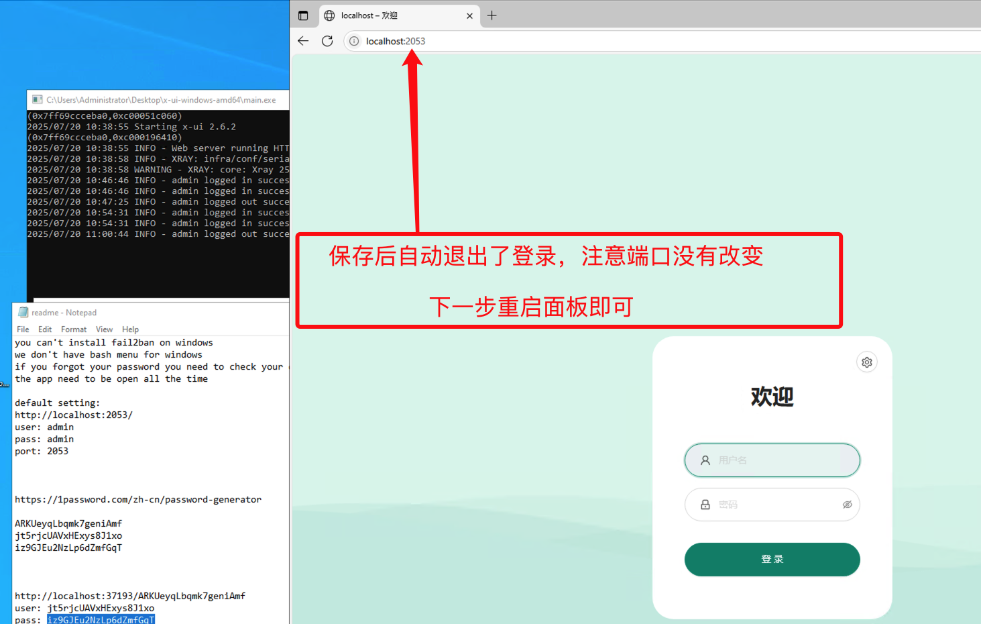Click the green 登录 button
981x624 pixels.
click(x=772, y=560)
